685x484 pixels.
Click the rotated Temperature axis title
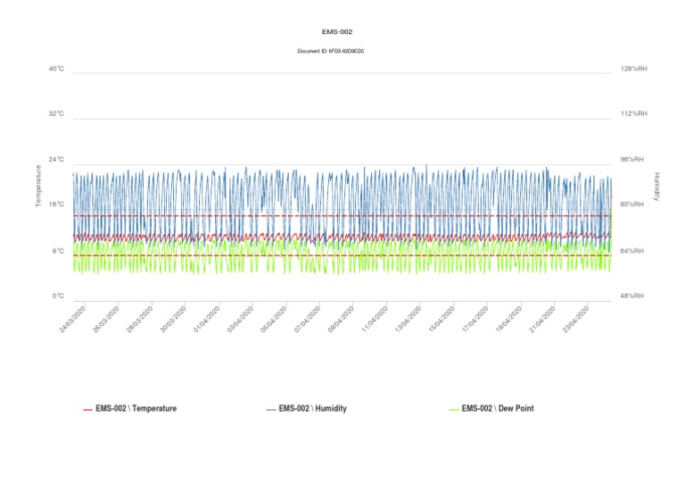(38, 186)
